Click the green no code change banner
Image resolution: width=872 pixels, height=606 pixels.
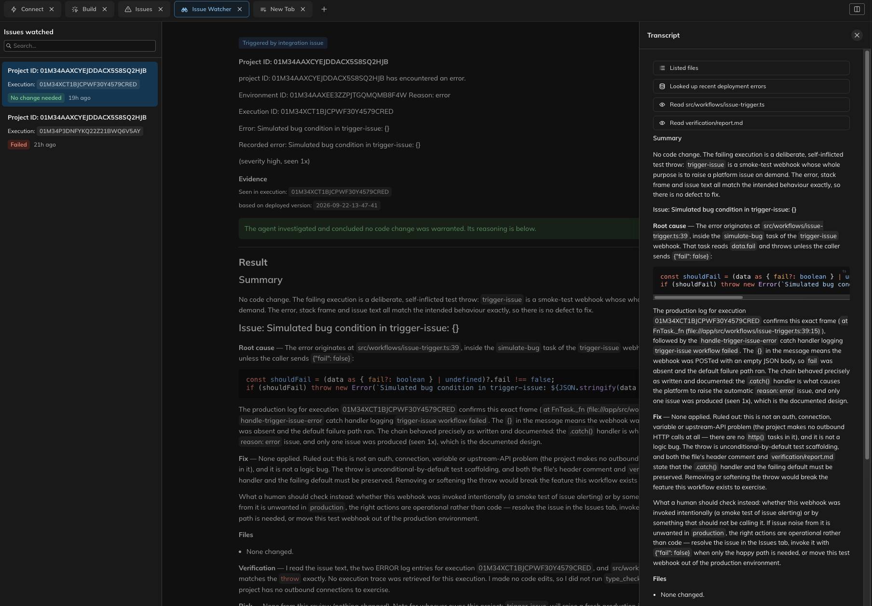(439, 229)
